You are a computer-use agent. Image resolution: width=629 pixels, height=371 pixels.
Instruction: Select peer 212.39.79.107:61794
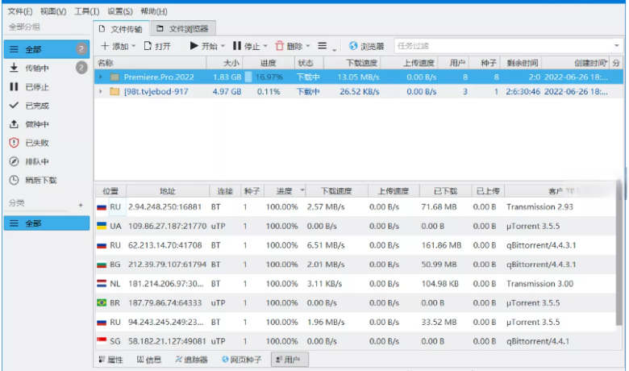coord(355,265)
